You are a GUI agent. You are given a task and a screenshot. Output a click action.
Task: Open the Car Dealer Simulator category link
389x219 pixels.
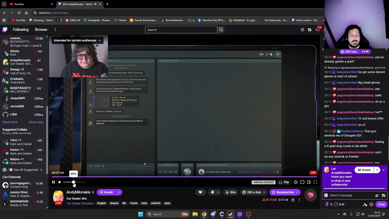point(80,203)
